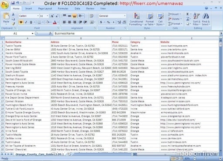223x161 pixels.
Task: Increase font size with Grow Font
Action: click(52, 16)
